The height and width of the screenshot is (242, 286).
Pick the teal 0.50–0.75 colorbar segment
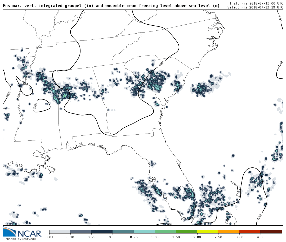[x=123, y=232]
